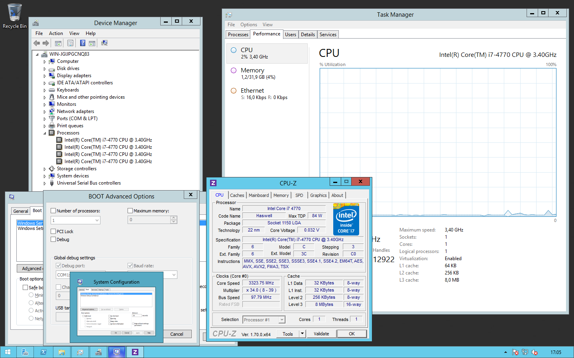Click Show/Hide console tree toolbar icon
Viewport: 574px width, 358px height.
click(58, 43)
